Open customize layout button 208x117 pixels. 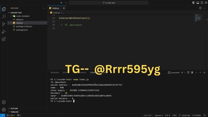pyautogui.click(x=206, y=3)
